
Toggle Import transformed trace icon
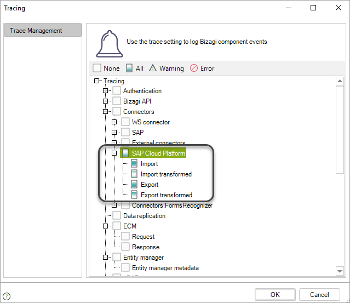tap(134, 174)
